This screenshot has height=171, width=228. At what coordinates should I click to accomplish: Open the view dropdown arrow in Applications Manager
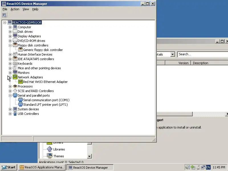pos(172,54)
